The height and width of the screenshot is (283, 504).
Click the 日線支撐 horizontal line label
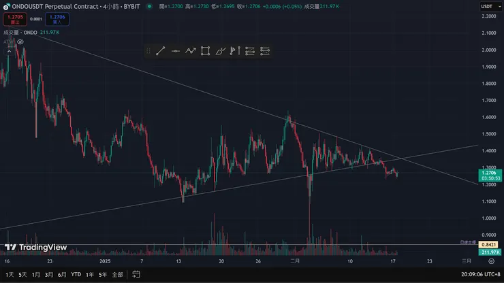click(x=468, y=242)
